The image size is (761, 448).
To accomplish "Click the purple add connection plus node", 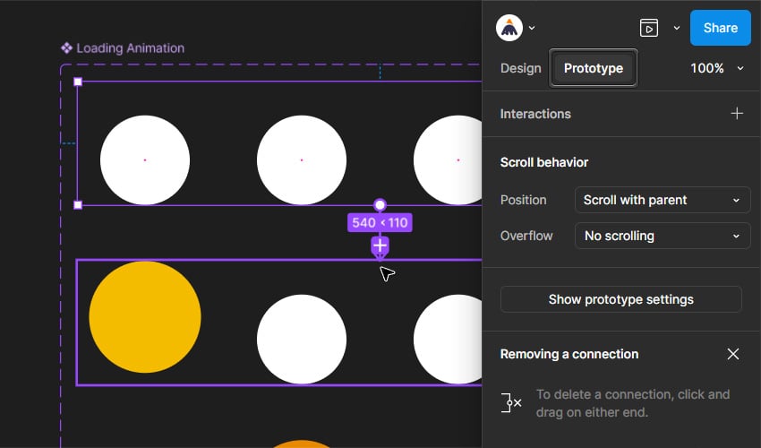I will tap(380, 246).
